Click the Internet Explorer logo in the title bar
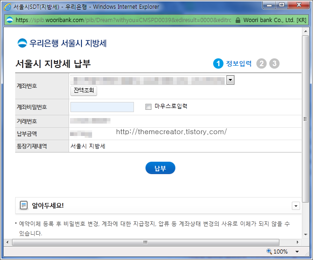This screenshot has height=260, width=313. pyautogui.click(x=7, y=7)
